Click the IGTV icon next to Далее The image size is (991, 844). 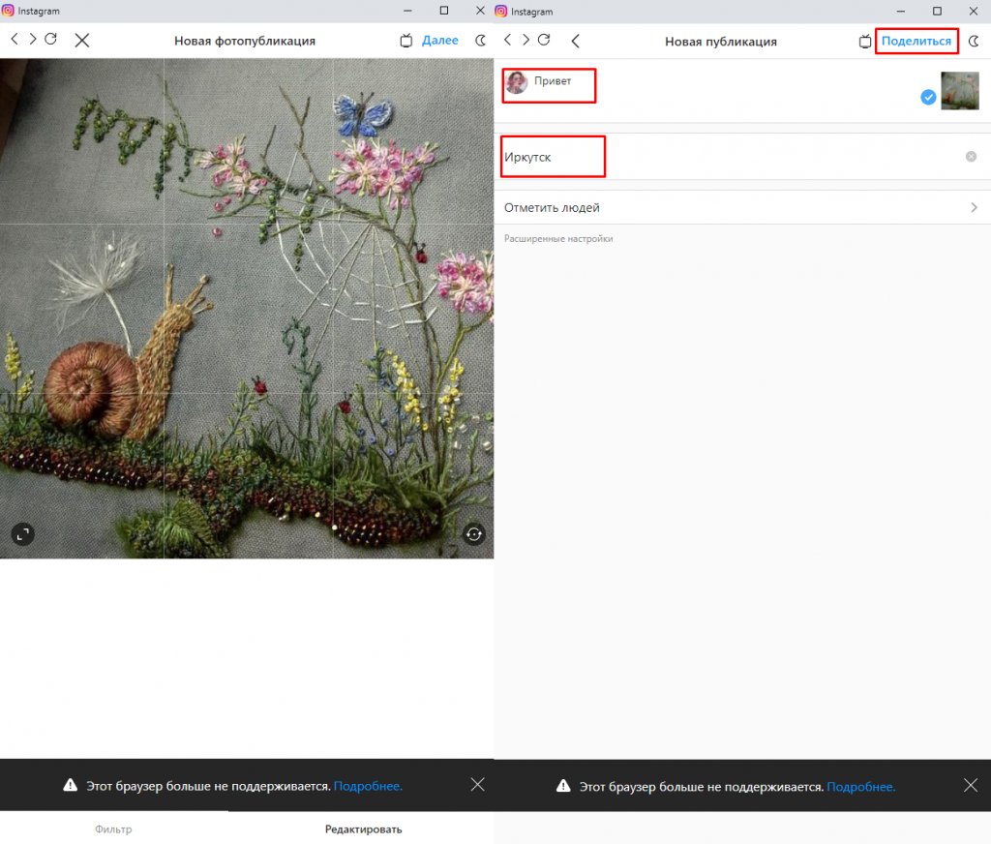point(406,41)
